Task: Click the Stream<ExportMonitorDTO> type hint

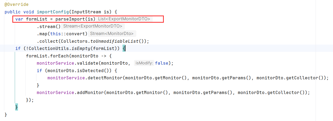Action: click(93, 26)
